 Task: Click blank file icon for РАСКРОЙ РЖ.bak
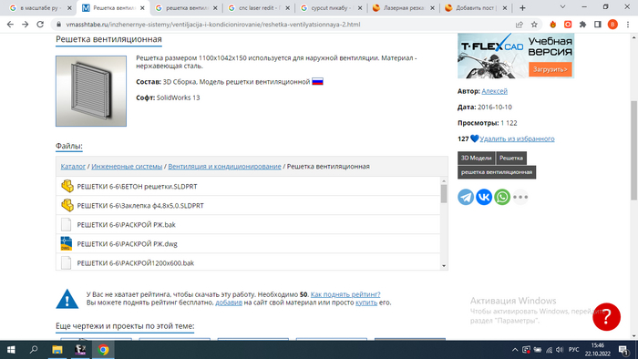66,224
